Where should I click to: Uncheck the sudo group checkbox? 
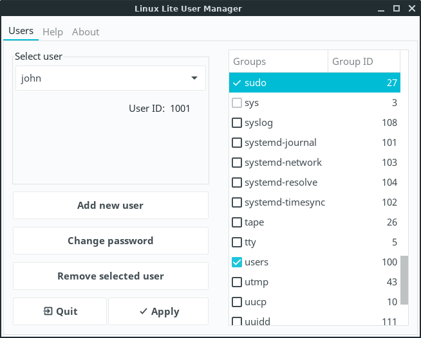point(237,83)
